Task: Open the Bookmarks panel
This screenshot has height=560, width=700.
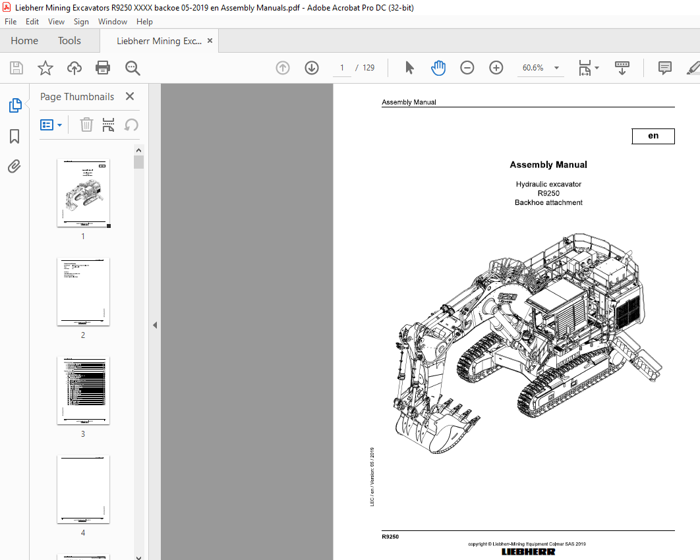Action: 15,136
